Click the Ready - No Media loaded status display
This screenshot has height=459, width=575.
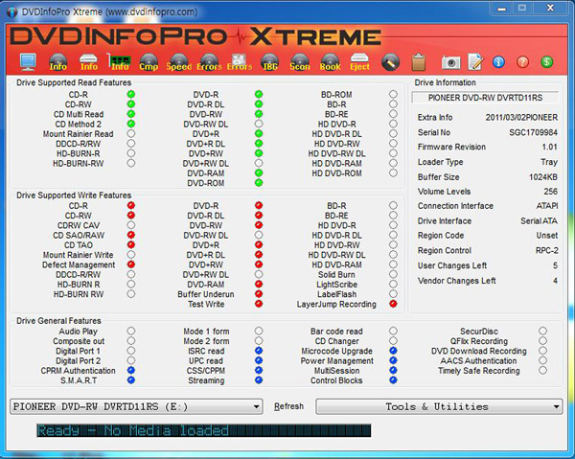tap(203, 430)
